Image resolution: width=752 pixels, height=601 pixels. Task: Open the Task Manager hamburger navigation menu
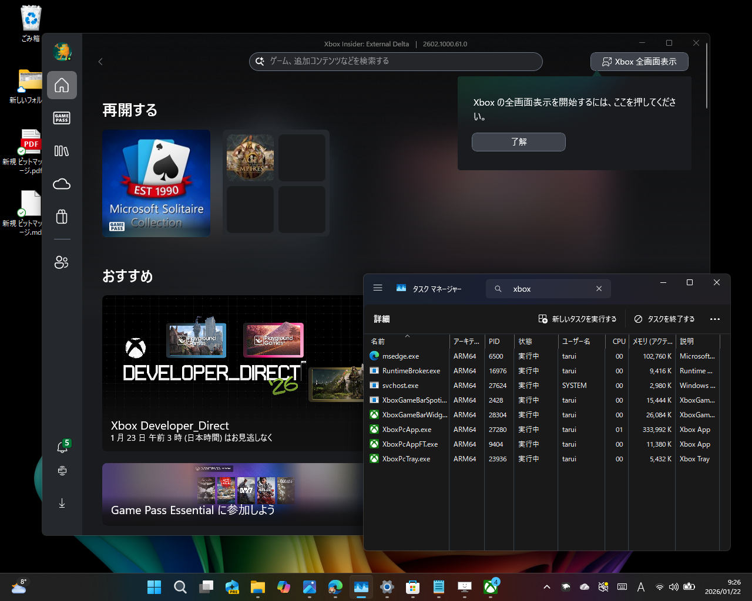(378, 288)
